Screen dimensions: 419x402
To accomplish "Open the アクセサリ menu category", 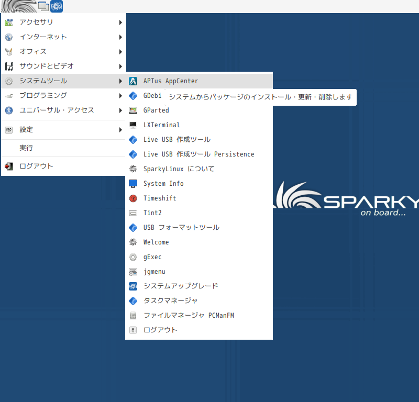I will (x=63, y=22).
